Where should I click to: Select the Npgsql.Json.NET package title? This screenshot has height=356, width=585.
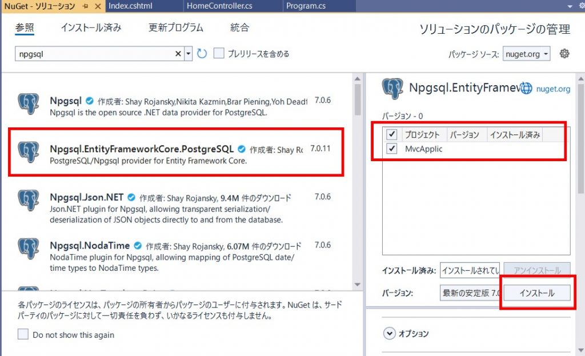[x=87, y=197]
